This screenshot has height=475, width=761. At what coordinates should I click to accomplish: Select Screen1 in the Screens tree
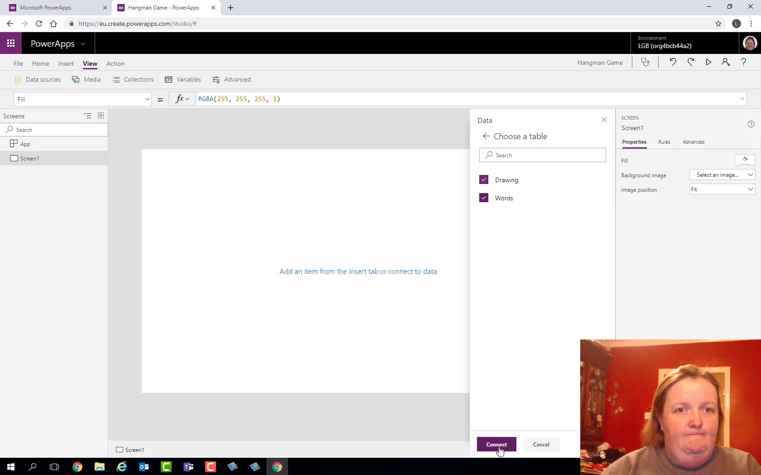coord(54,158)
